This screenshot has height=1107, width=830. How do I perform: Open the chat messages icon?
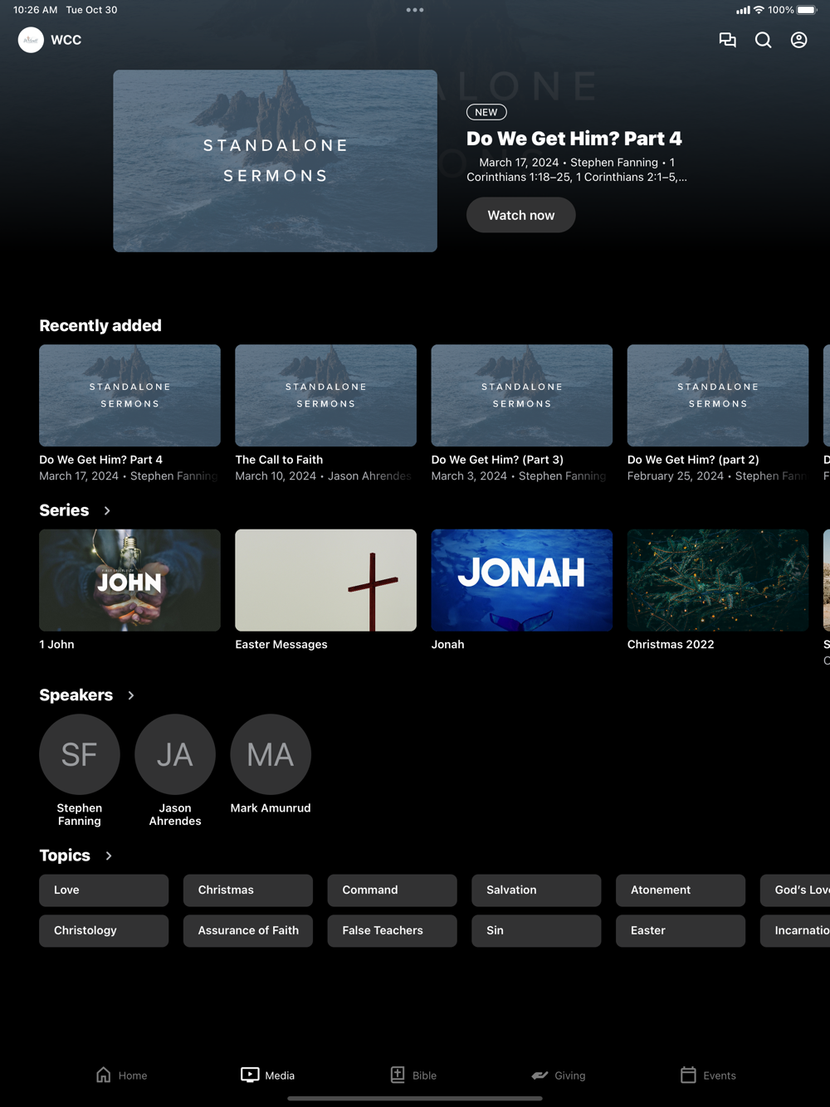(x=727, y=40)
